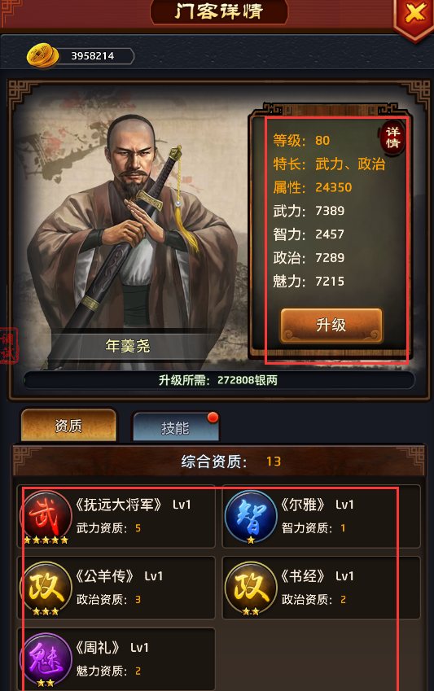The image size is (434, 691).
Task: Click the 年羹尧 name banner
Action: (x=128, y=345)
